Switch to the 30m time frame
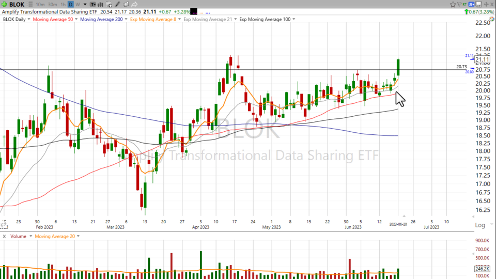This screenshot has width=496, height=279. [x=53, y=5]
